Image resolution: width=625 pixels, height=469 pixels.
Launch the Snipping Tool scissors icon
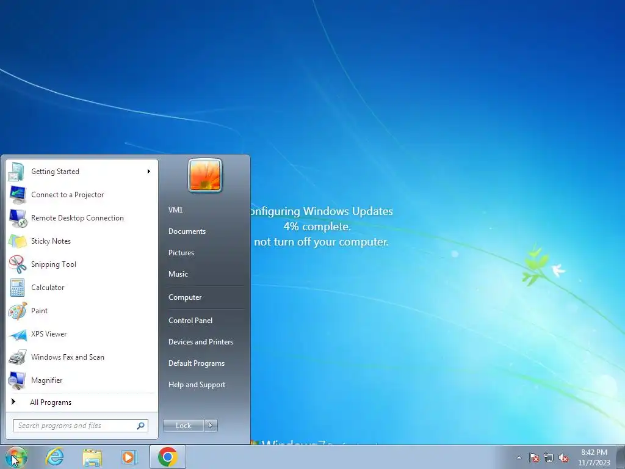point(17,264)
